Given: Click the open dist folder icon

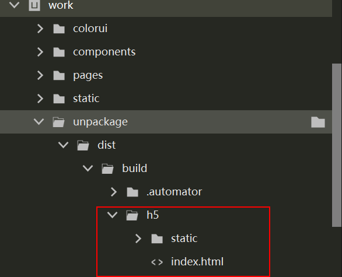Looking at the screenshot, I should (x=83, y=145).
